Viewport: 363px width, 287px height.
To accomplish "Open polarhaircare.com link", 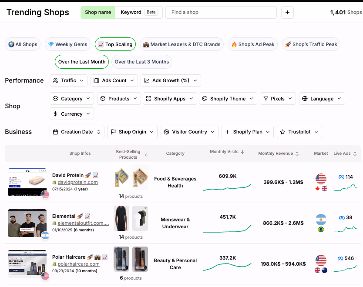I will point(78,264).
